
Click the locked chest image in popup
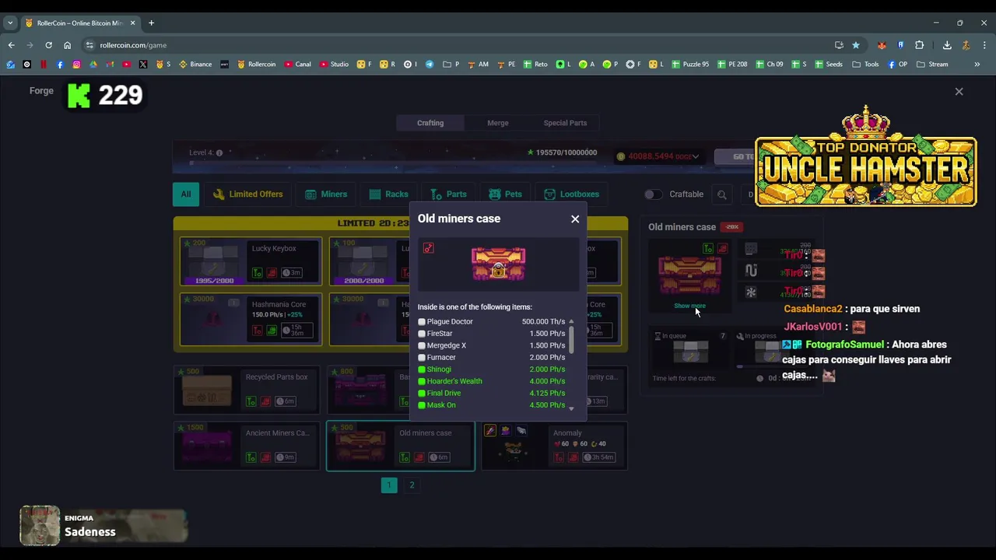pyautogui.click(x=498, y=264)
